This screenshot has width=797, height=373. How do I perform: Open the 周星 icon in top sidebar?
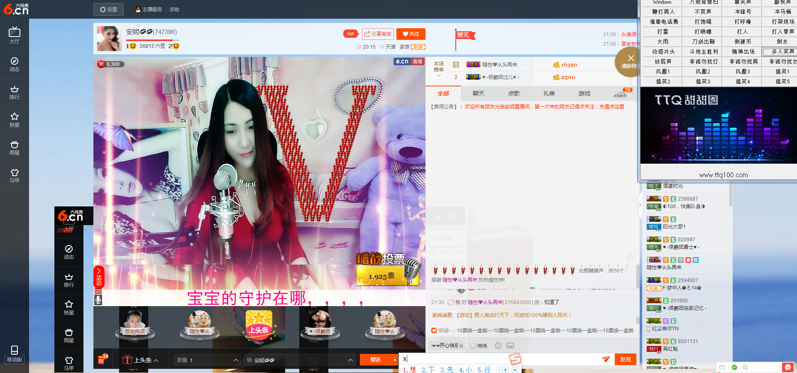pyautogui.click(x=15, y=148)
